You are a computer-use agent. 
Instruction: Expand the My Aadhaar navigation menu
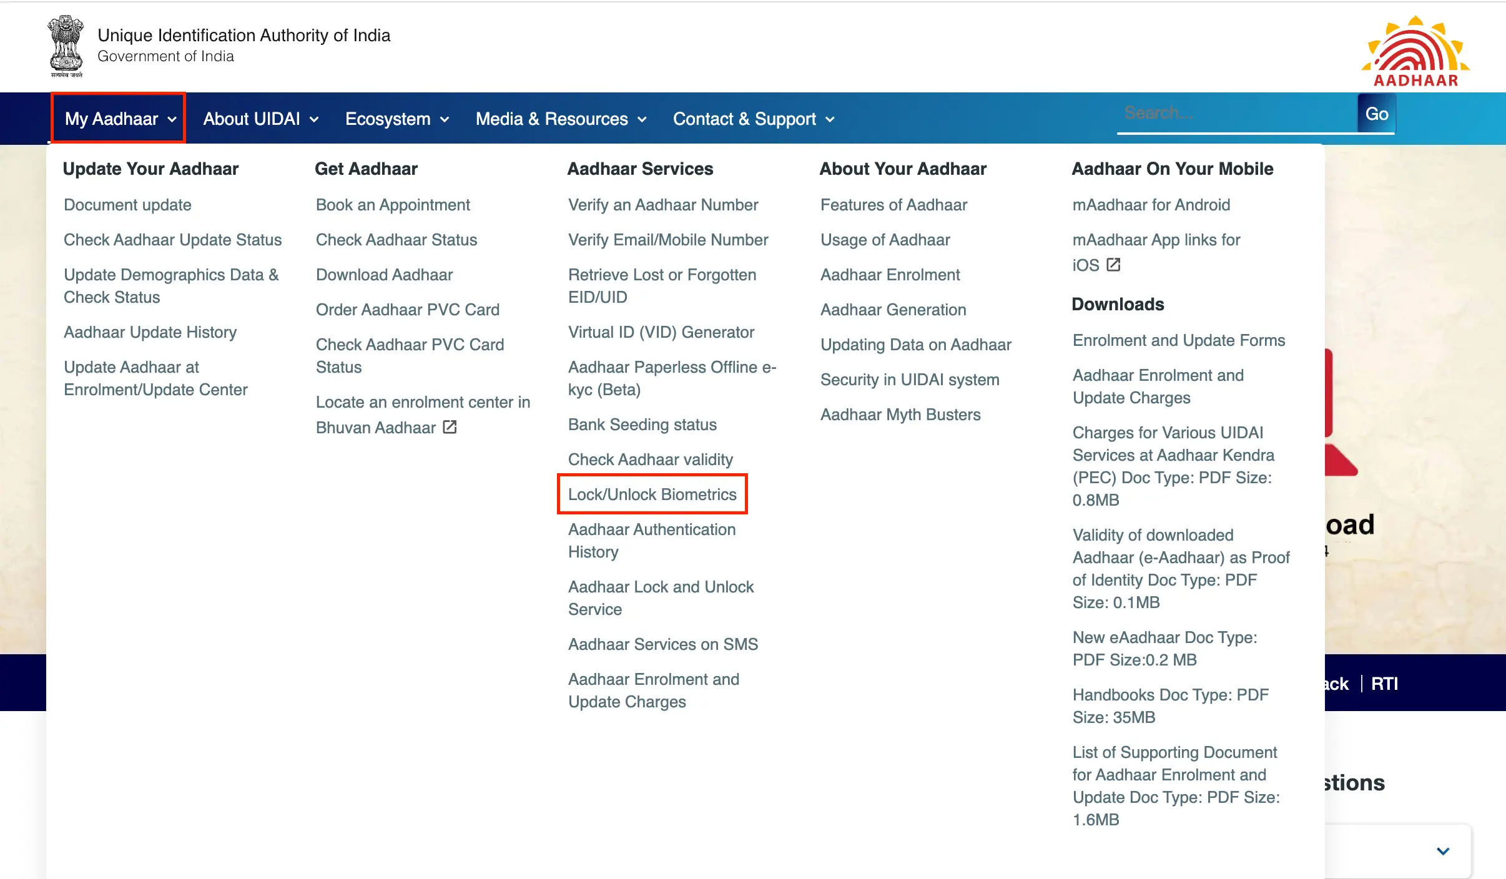(x=118, y=118)
